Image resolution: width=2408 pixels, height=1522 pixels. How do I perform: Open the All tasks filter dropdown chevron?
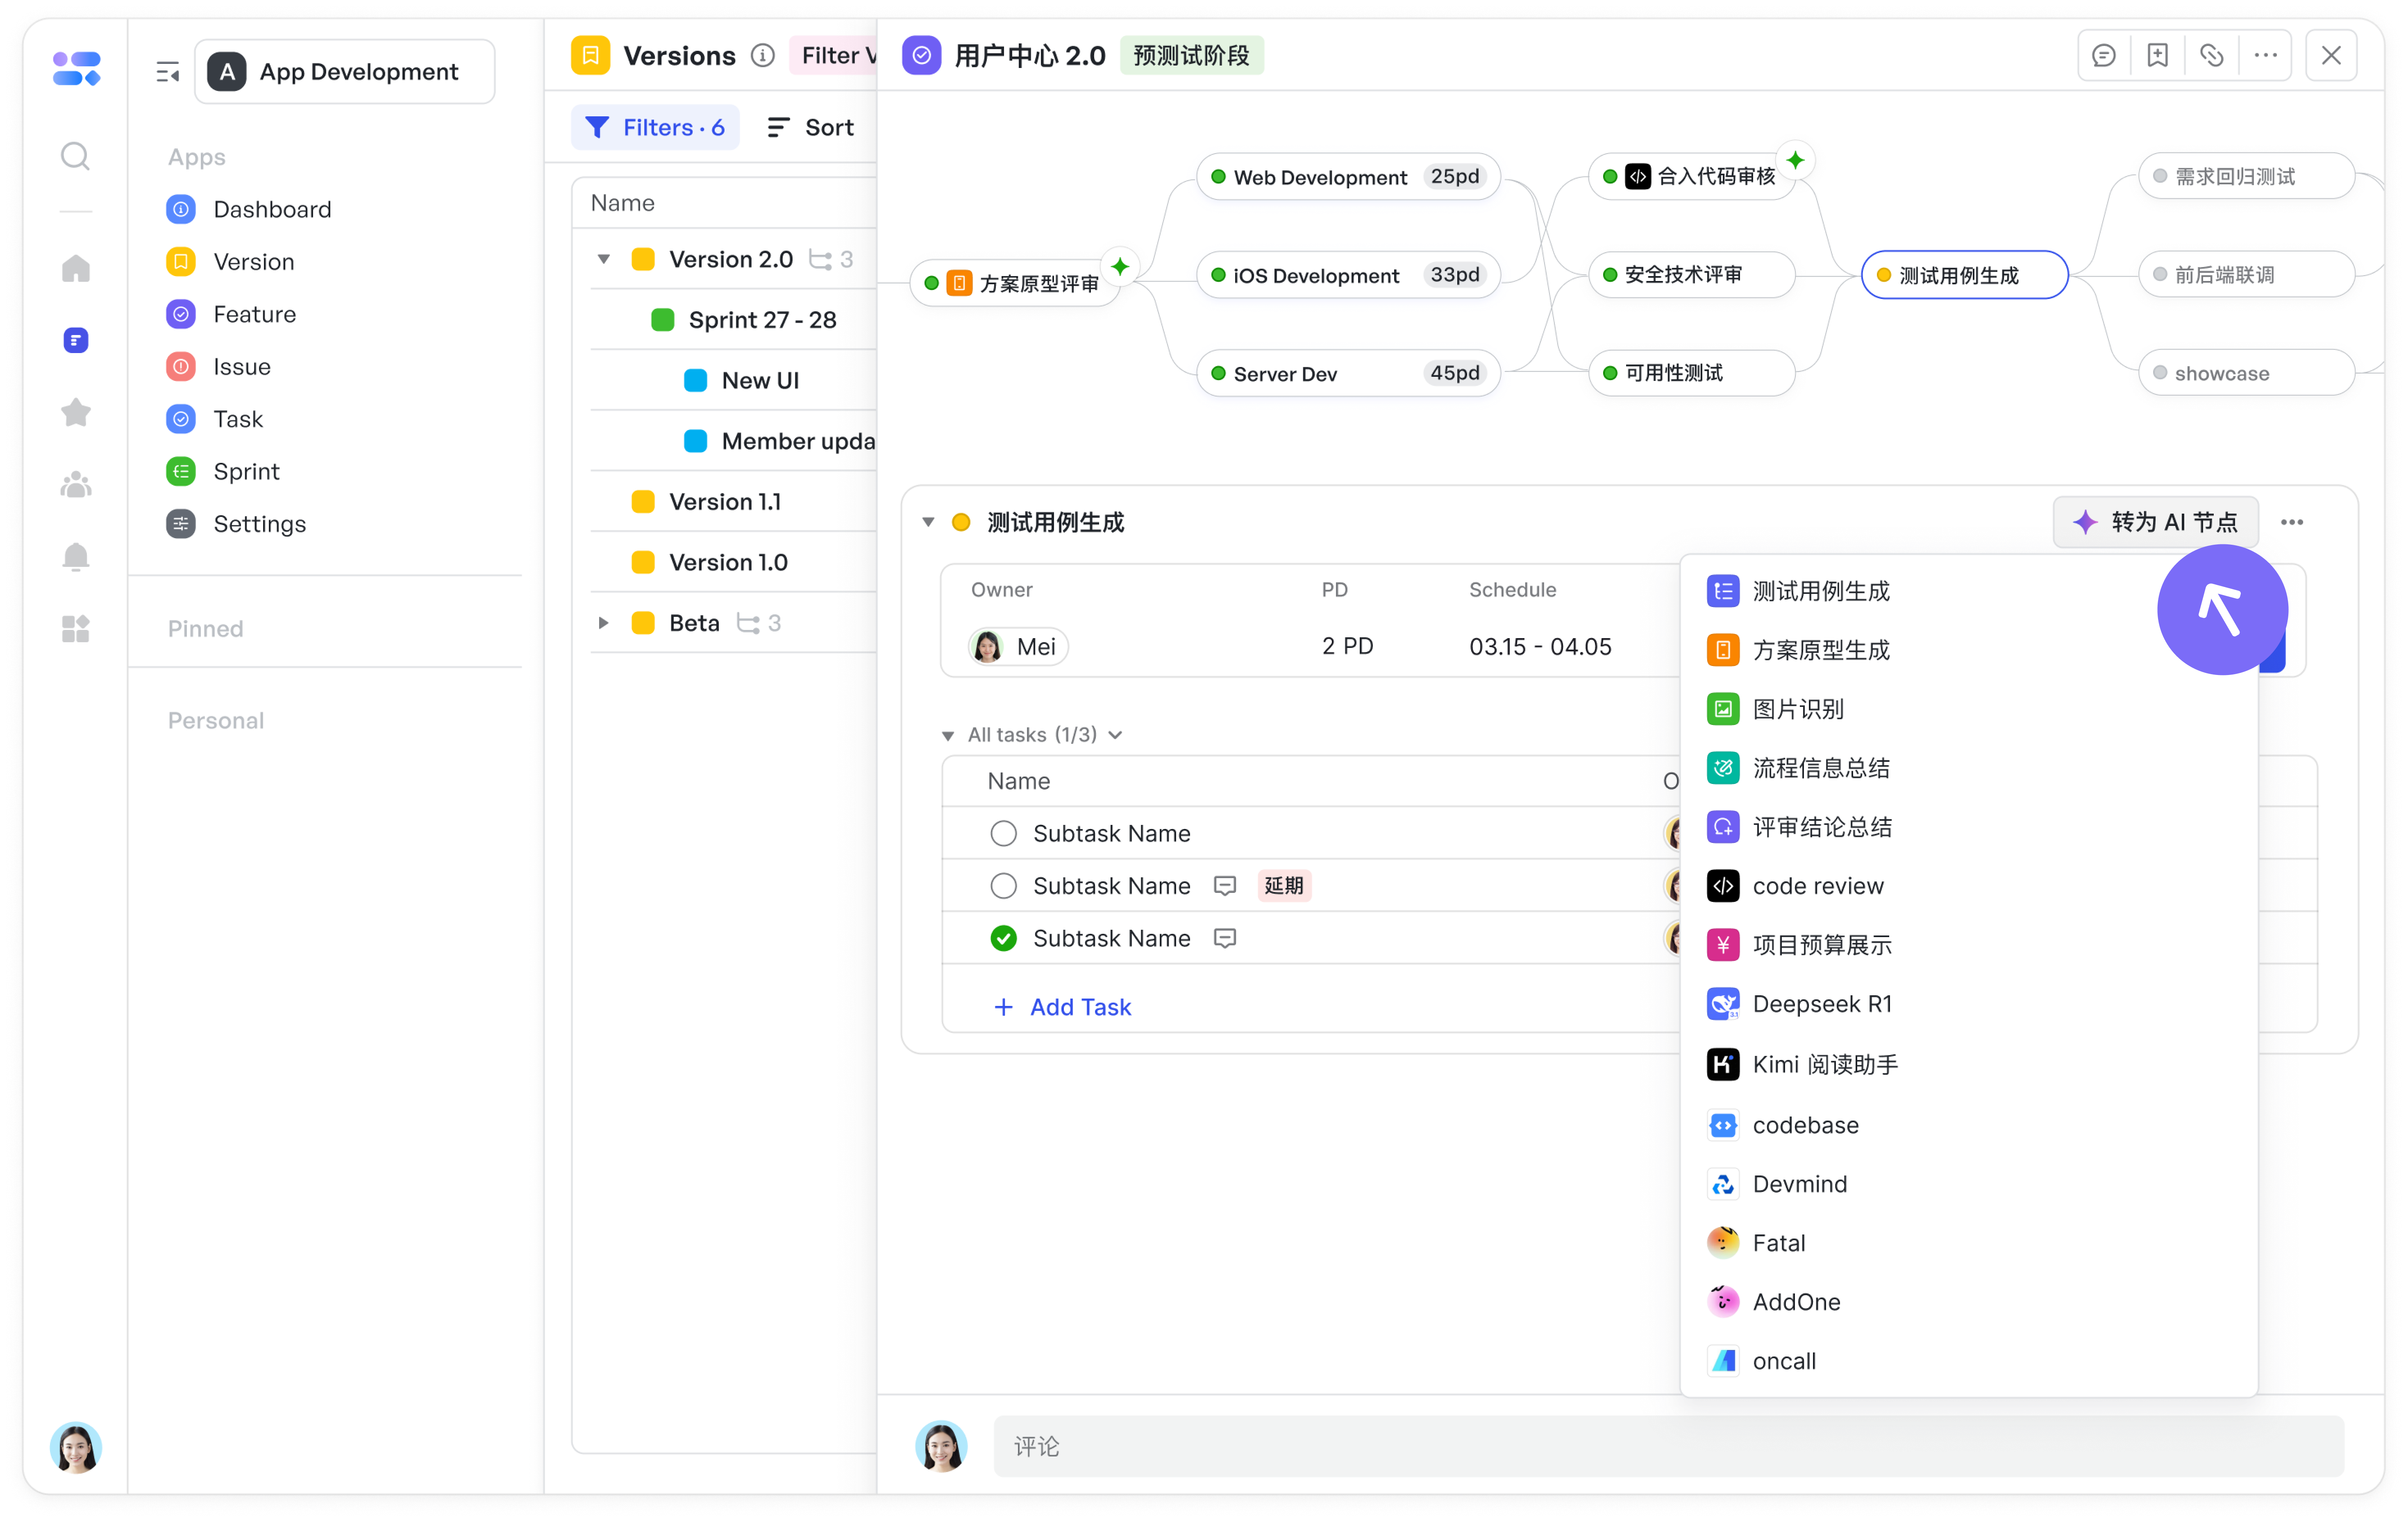(1115, 736)
